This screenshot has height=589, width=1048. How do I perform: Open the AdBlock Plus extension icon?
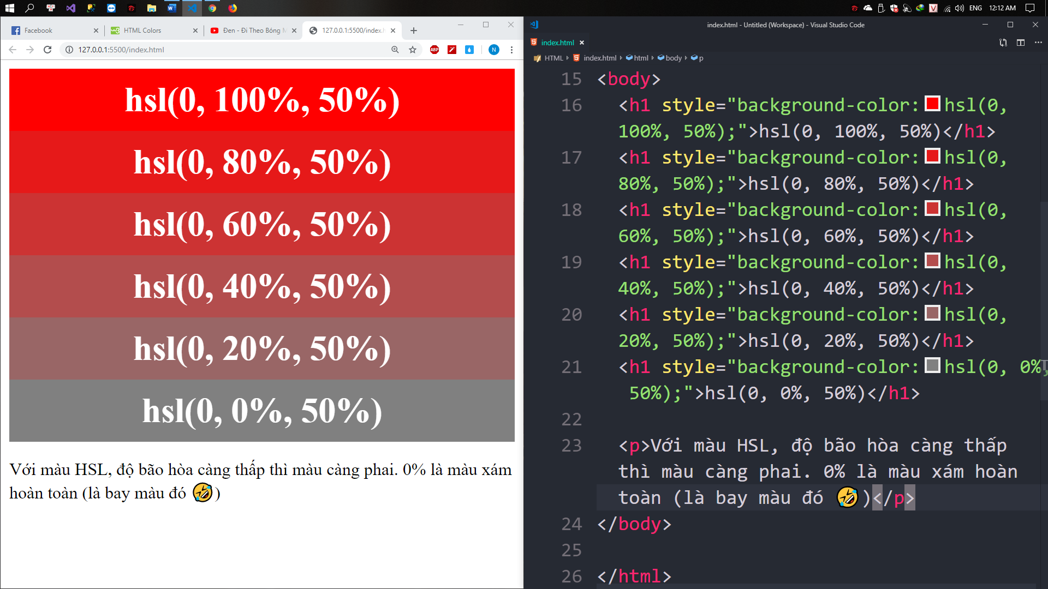(434, 50)
